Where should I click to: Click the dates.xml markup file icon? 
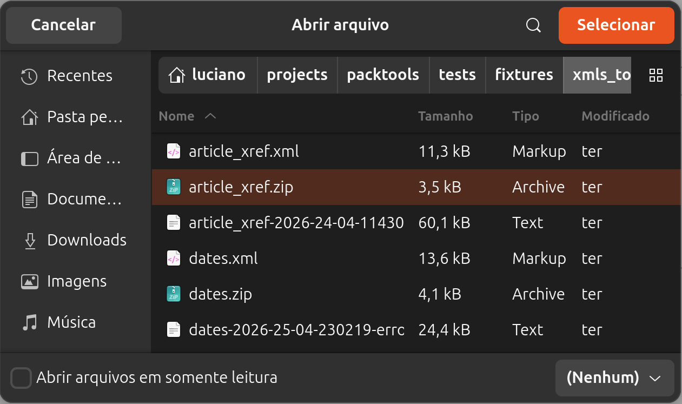(x=174, y=259)
